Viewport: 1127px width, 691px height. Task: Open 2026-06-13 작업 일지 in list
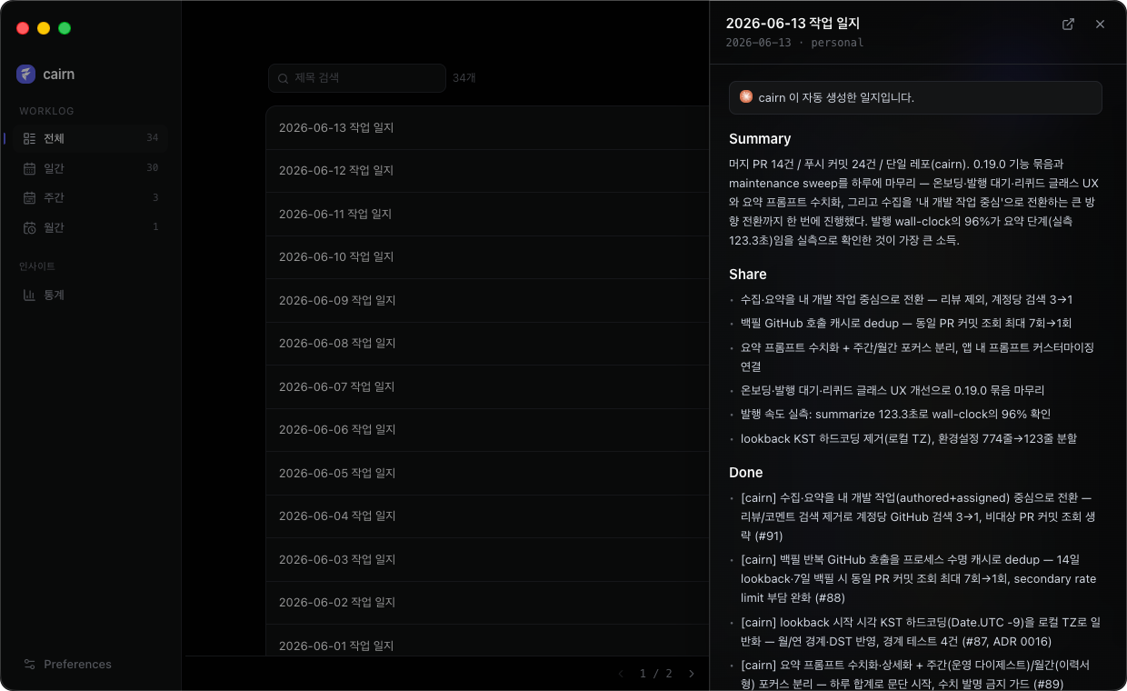pyautogui.click(x=487, y=127)
